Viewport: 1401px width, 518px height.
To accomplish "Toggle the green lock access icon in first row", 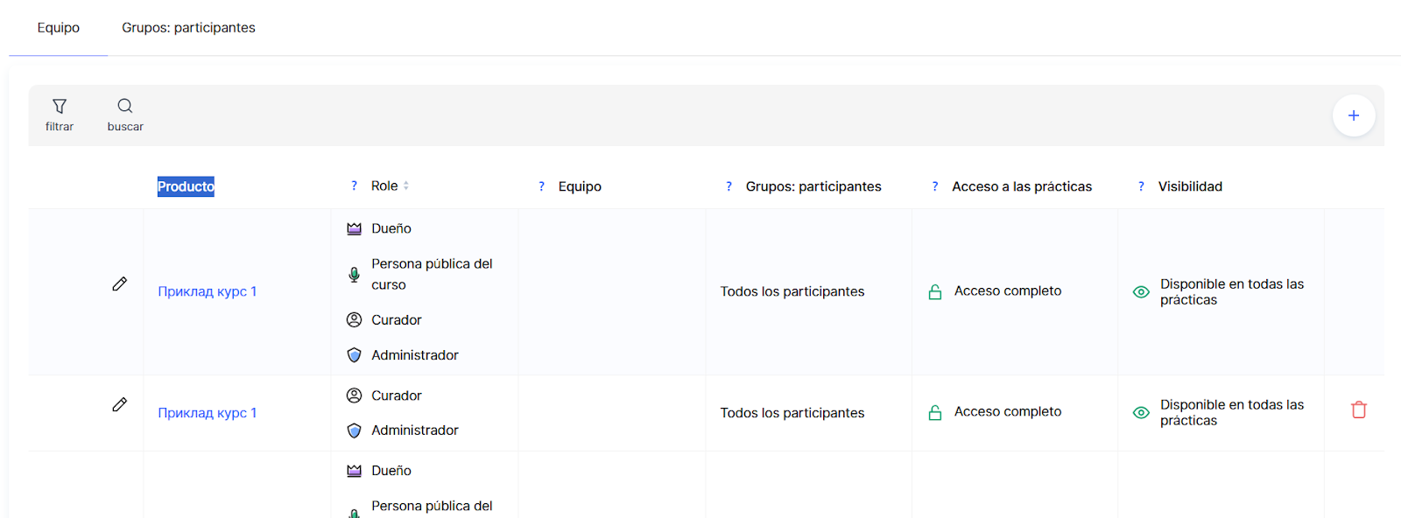I will 935,292.
